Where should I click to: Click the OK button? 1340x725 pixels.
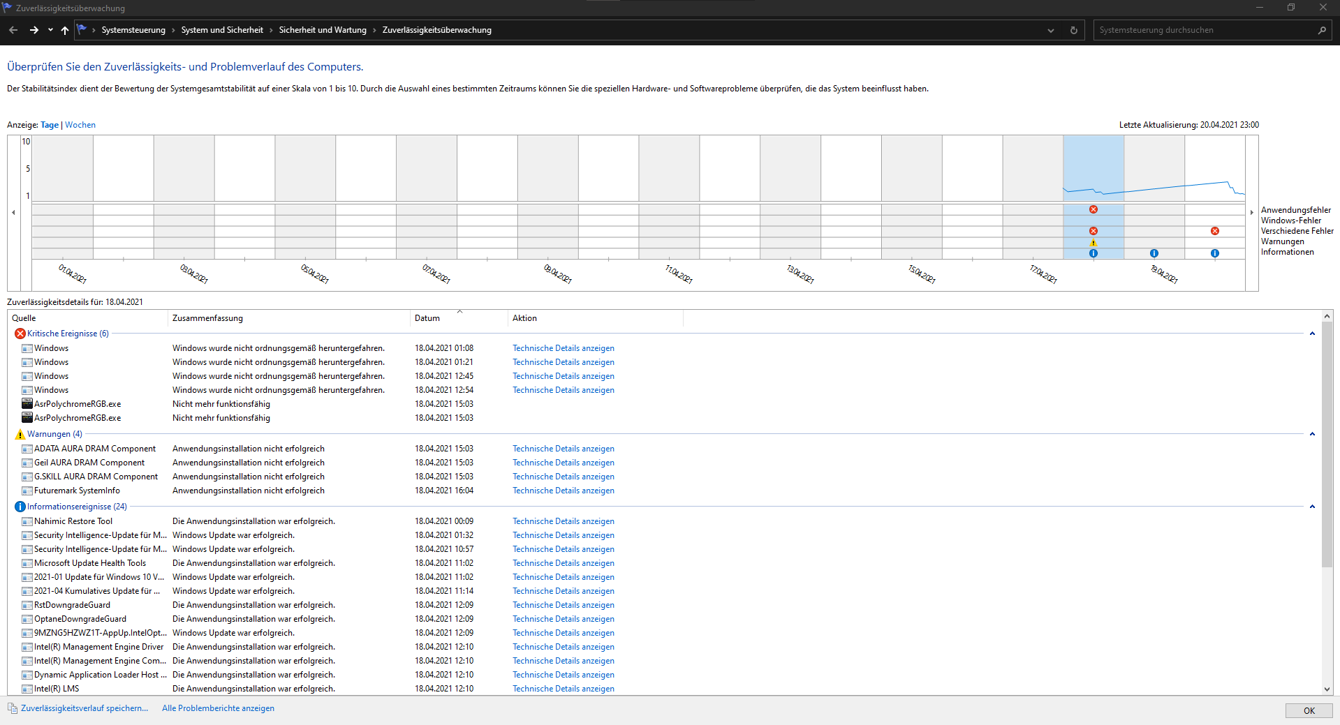[1309, 710]
